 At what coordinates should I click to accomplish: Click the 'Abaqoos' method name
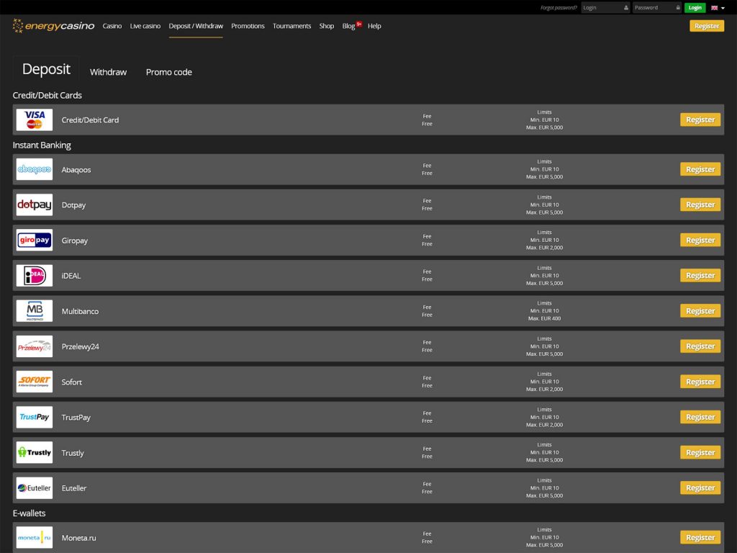pyautogui.click(x=76, y=170)
